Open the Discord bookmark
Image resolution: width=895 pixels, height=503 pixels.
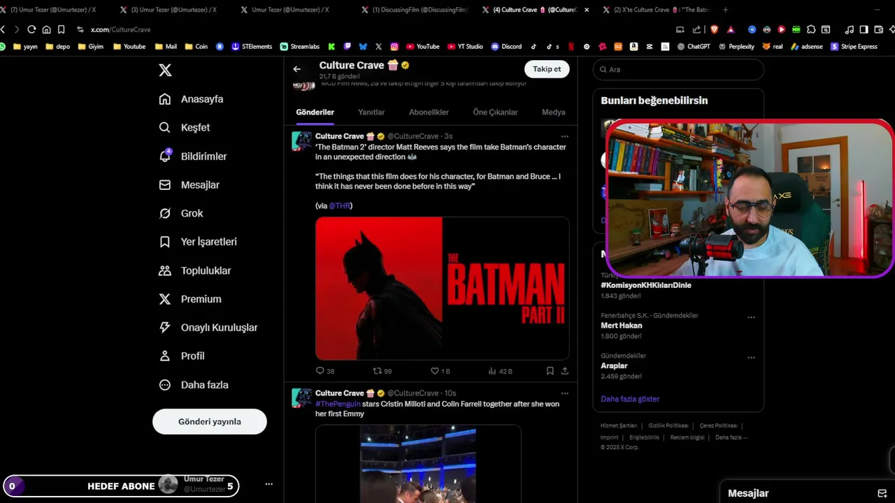[506, 47]
